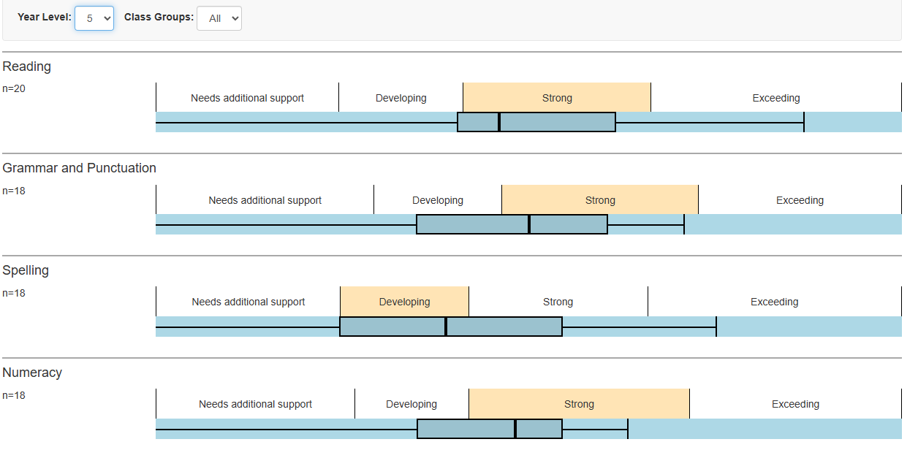The width and height of the screenshot is (918, 450).
Task: Click the 'Year Level:' label
Action: pos(45,17)
